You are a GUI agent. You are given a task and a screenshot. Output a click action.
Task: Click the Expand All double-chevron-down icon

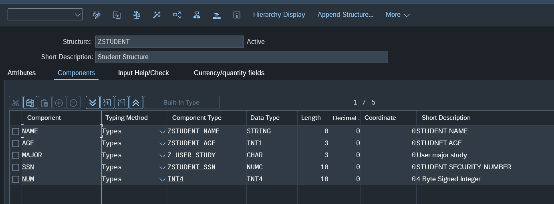[x=93, y=103]
